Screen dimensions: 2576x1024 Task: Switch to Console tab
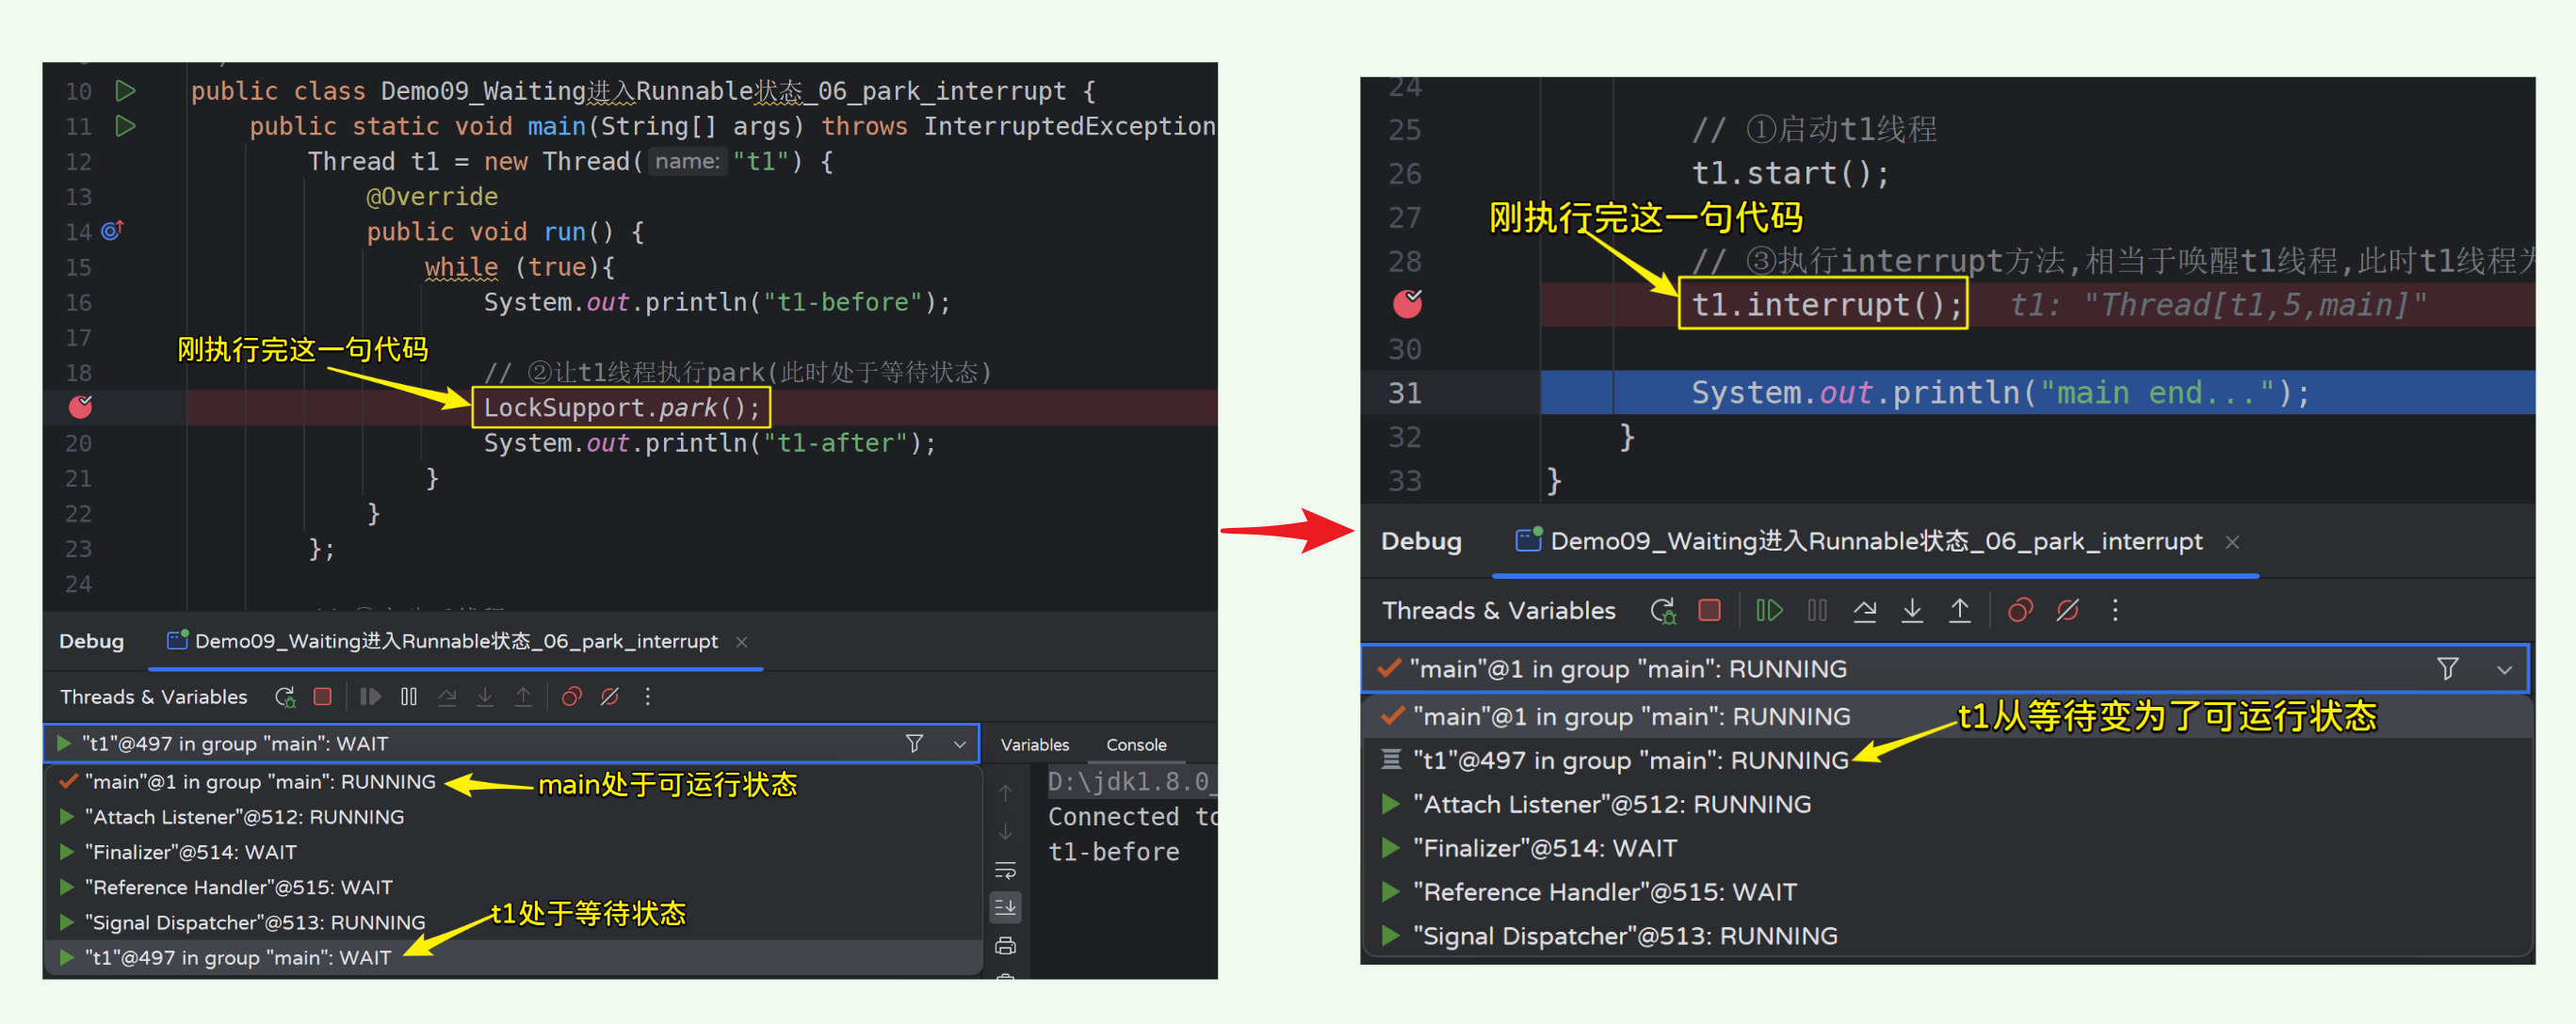click(1135, 744)
